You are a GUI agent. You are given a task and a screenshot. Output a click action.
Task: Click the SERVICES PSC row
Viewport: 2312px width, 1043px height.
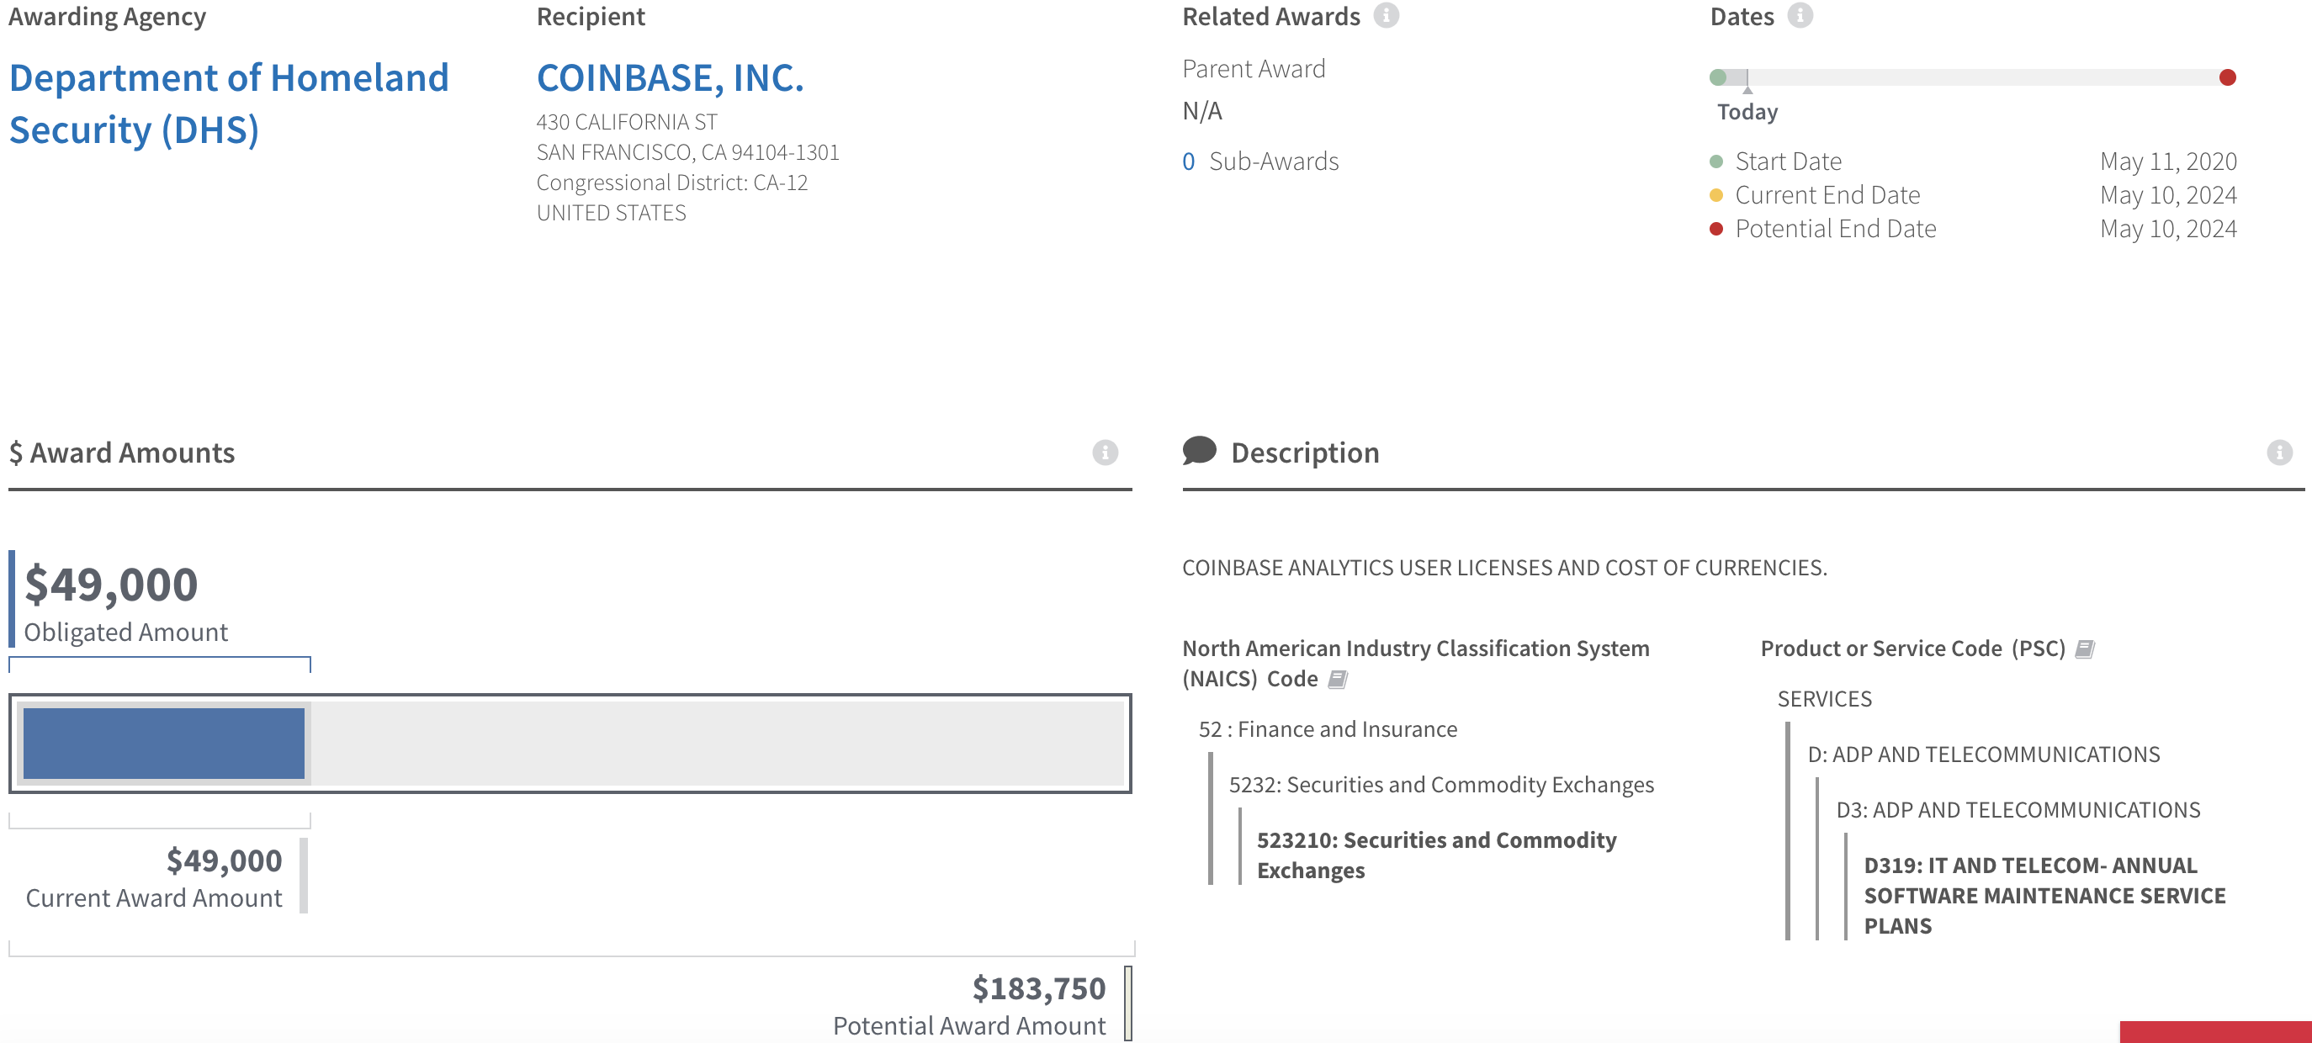[x=1824, y=699]
